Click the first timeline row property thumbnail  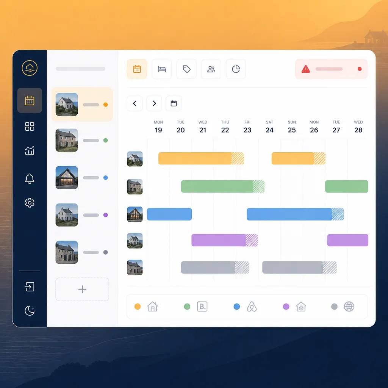click(135, 159)
